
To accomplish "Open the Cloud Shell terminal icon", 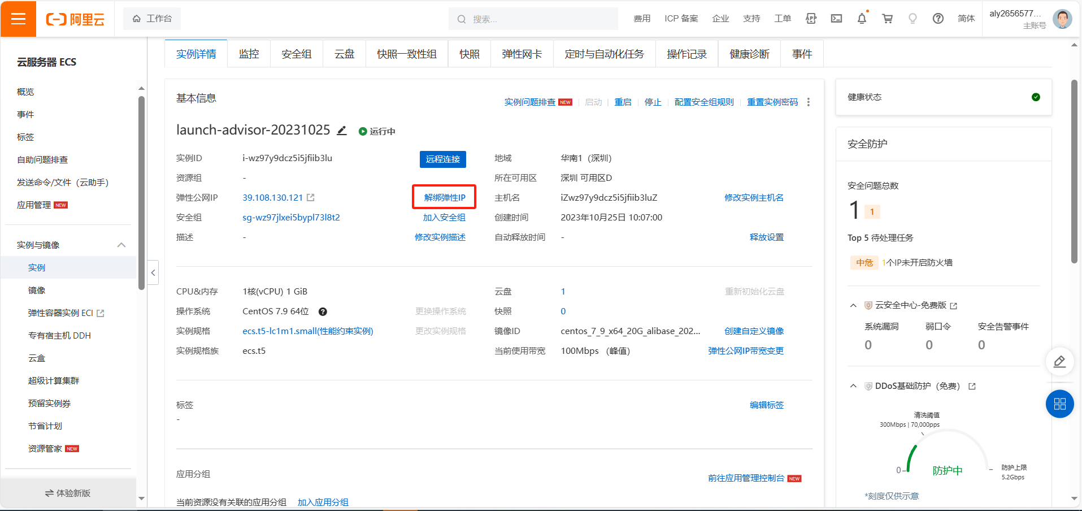I will coord(836,19).
